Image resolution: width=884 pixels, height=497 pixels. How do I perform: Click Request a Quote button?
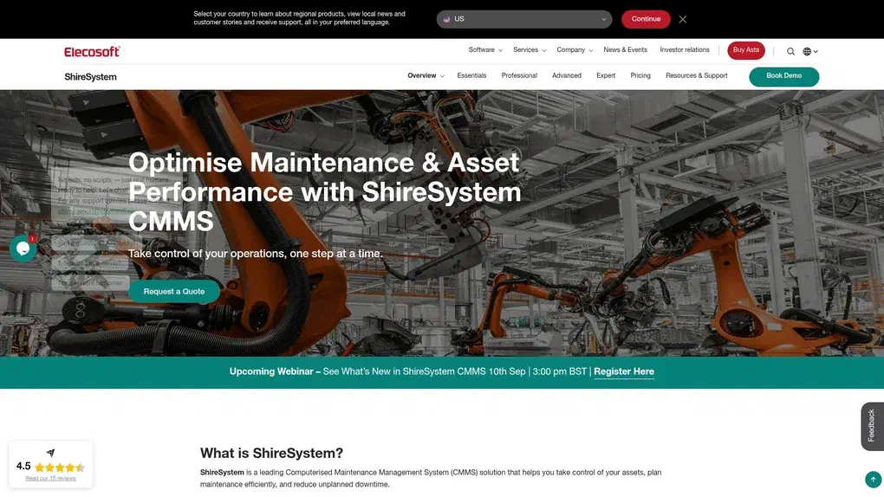click(x=174, y=291)
